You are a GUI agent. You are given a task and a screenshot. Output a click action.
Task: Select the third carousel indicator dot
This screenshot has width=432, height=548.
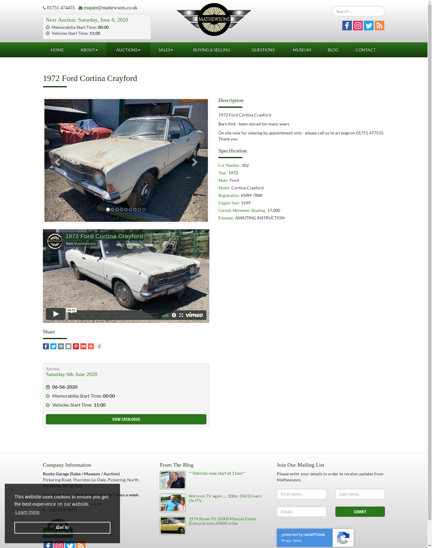point(117,209)
